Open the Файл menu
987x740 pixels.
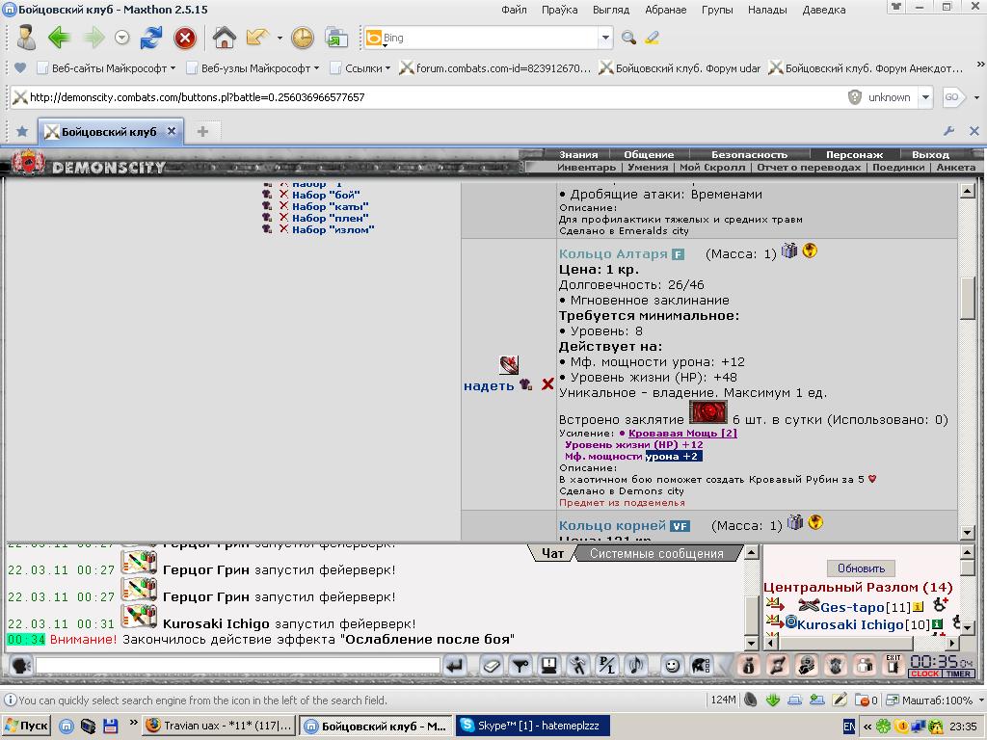515,10
